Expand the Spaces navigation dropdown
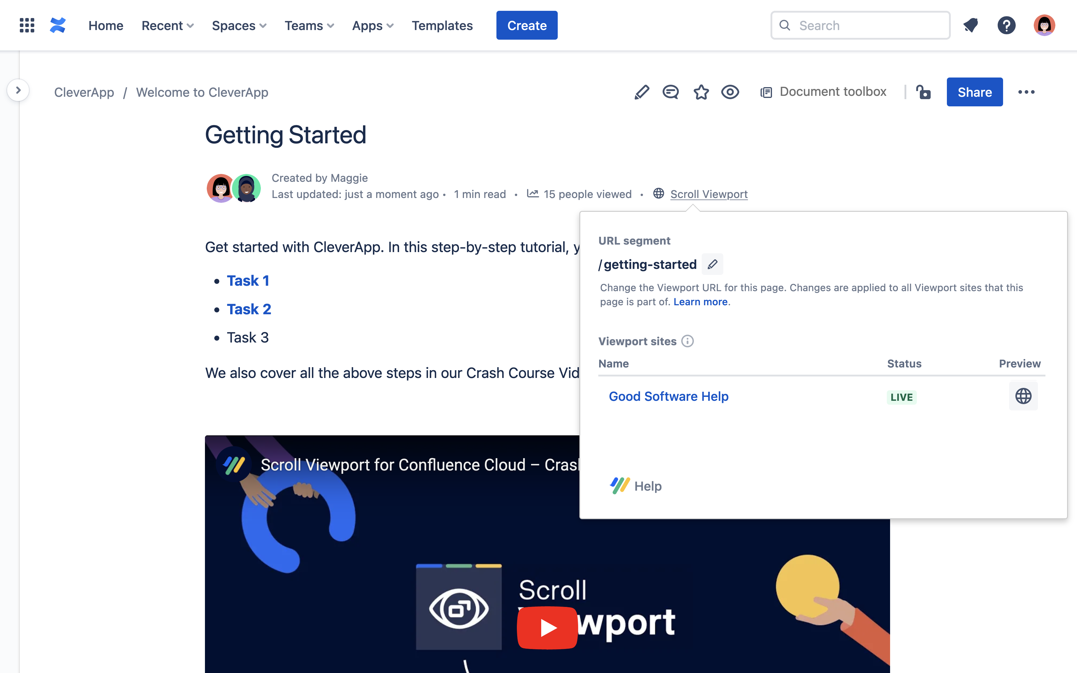 (x=239, y=25)
